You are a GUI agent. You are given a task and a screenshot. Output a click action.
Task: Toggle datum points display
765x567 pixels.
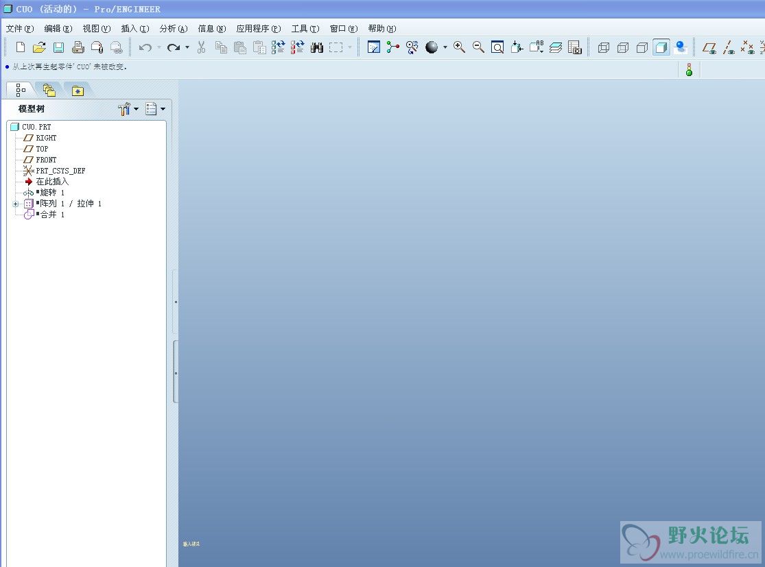click(747, 47)
